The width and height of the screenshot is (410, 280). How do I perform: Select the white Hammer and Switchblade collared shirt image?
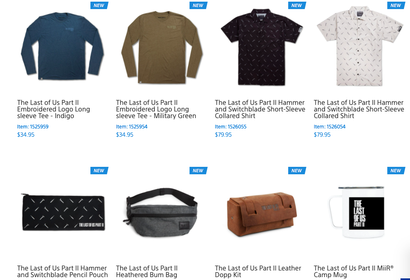click(x=360, y=46)
